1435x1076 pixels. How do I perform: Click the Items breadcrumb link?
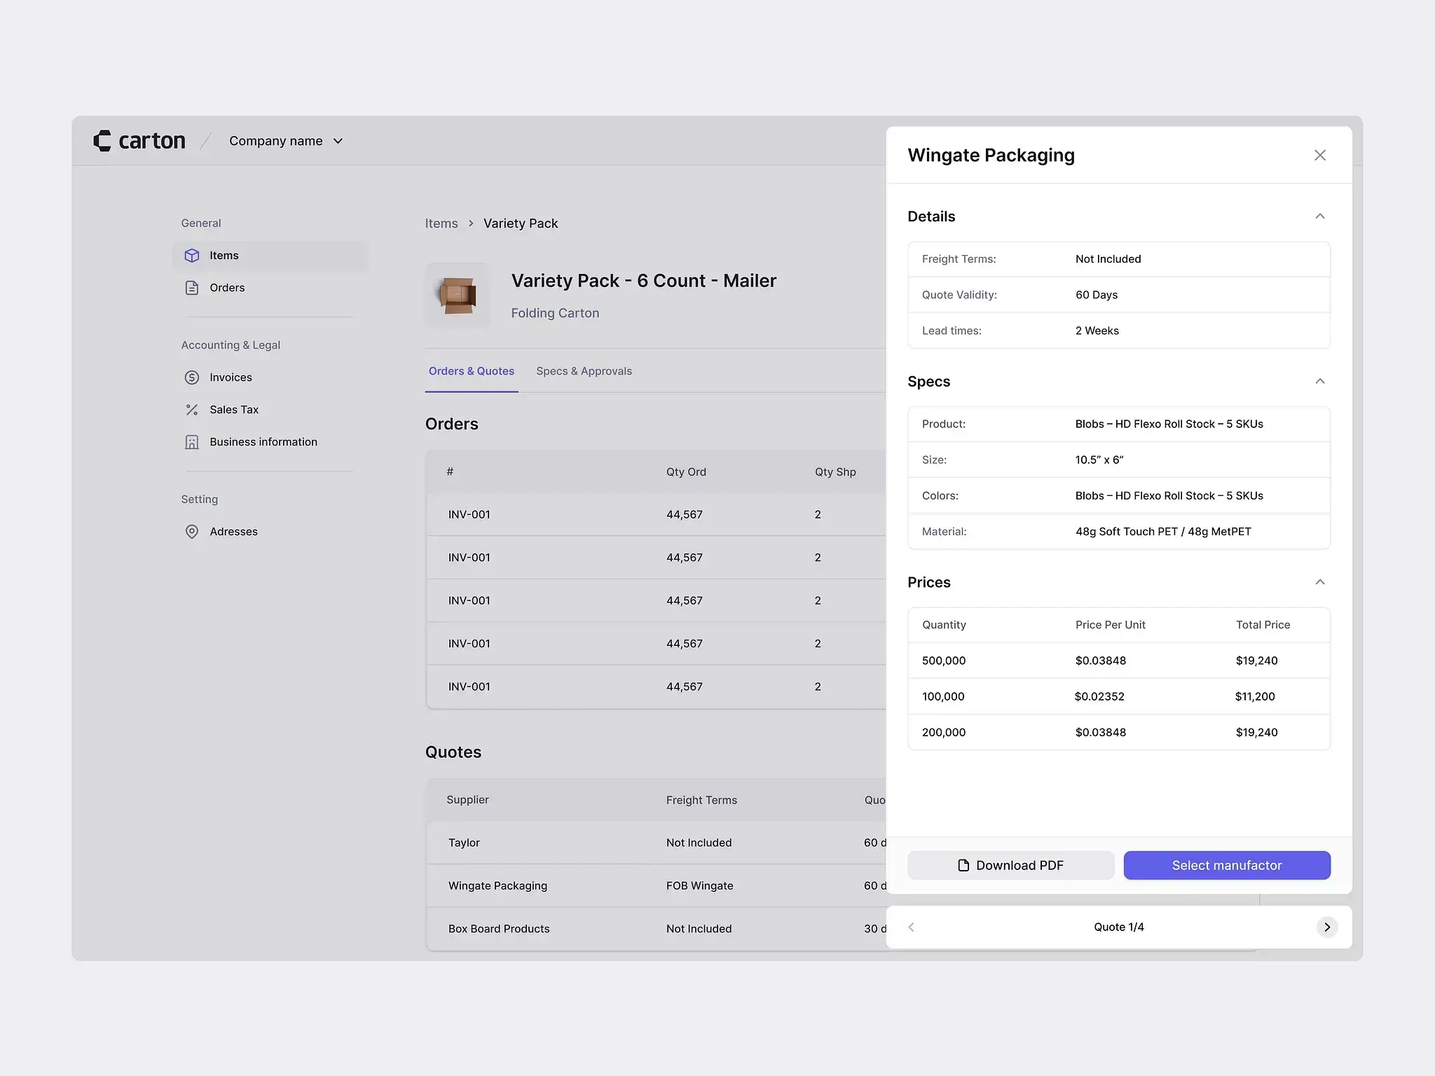(441, 223)
